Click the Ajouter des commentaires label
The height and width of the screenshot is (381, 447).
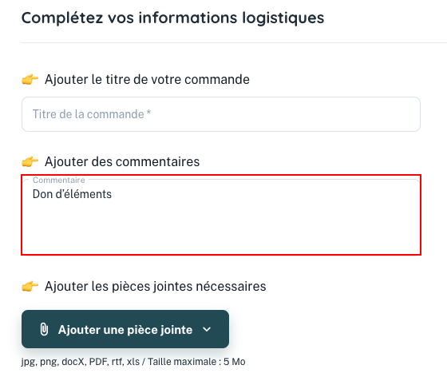click(122, 161)
